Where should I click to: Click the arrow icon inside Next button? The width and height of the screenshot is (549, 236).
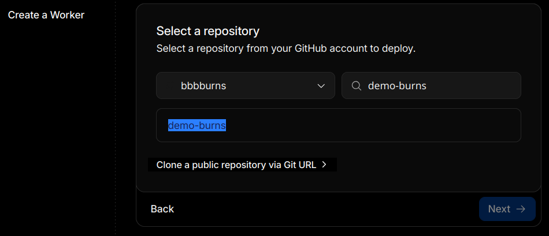(521, 209)
